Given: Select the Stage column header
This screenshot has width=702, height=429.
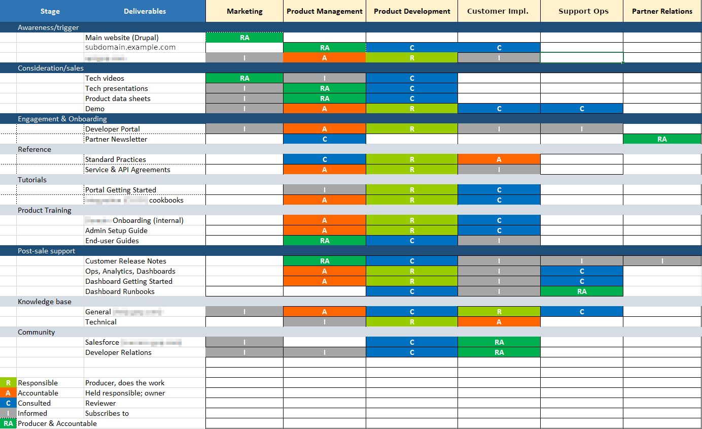Looking at the screenshot, I should [50, 11].
